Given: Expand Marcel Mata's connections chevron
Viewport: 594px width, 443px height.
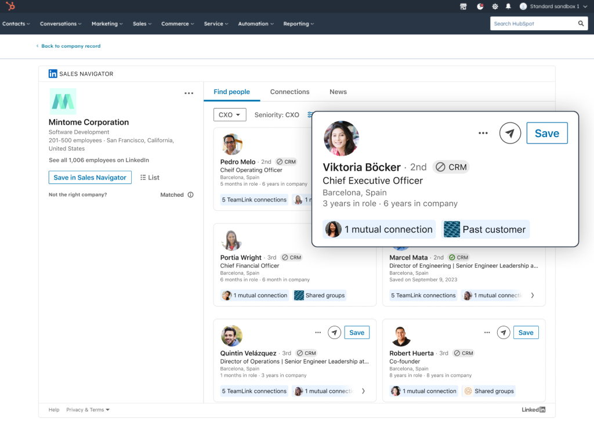Looking at the screenshot, I should pos(533,295).
